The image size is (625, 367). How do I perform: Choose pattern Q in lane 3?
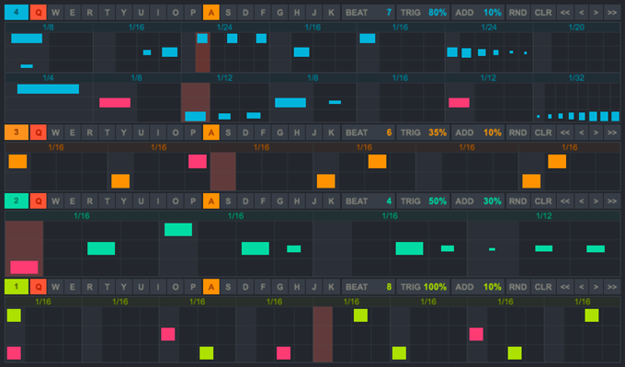click(x=39, y=132)
